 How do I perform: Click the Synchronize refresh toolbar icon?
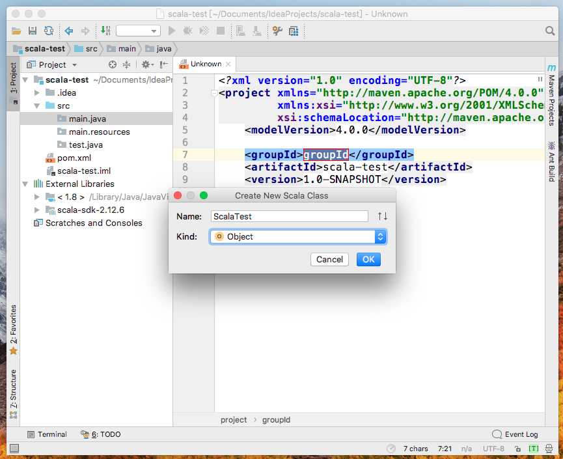pos(49,31)
